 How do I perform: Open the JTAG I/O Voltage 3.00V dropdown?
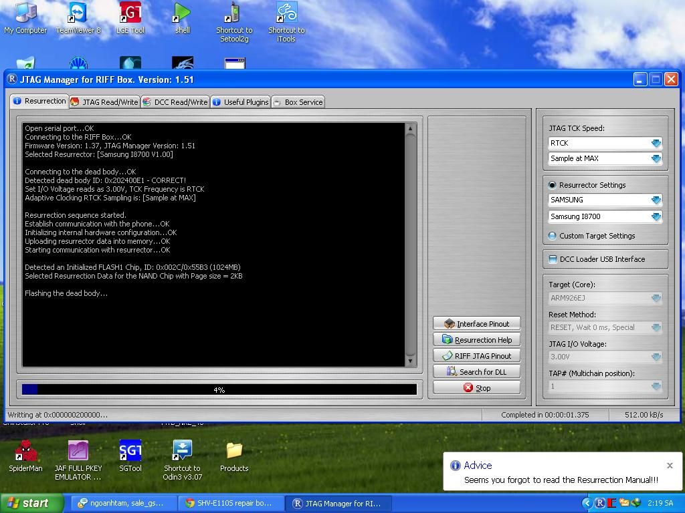[605, 357]
